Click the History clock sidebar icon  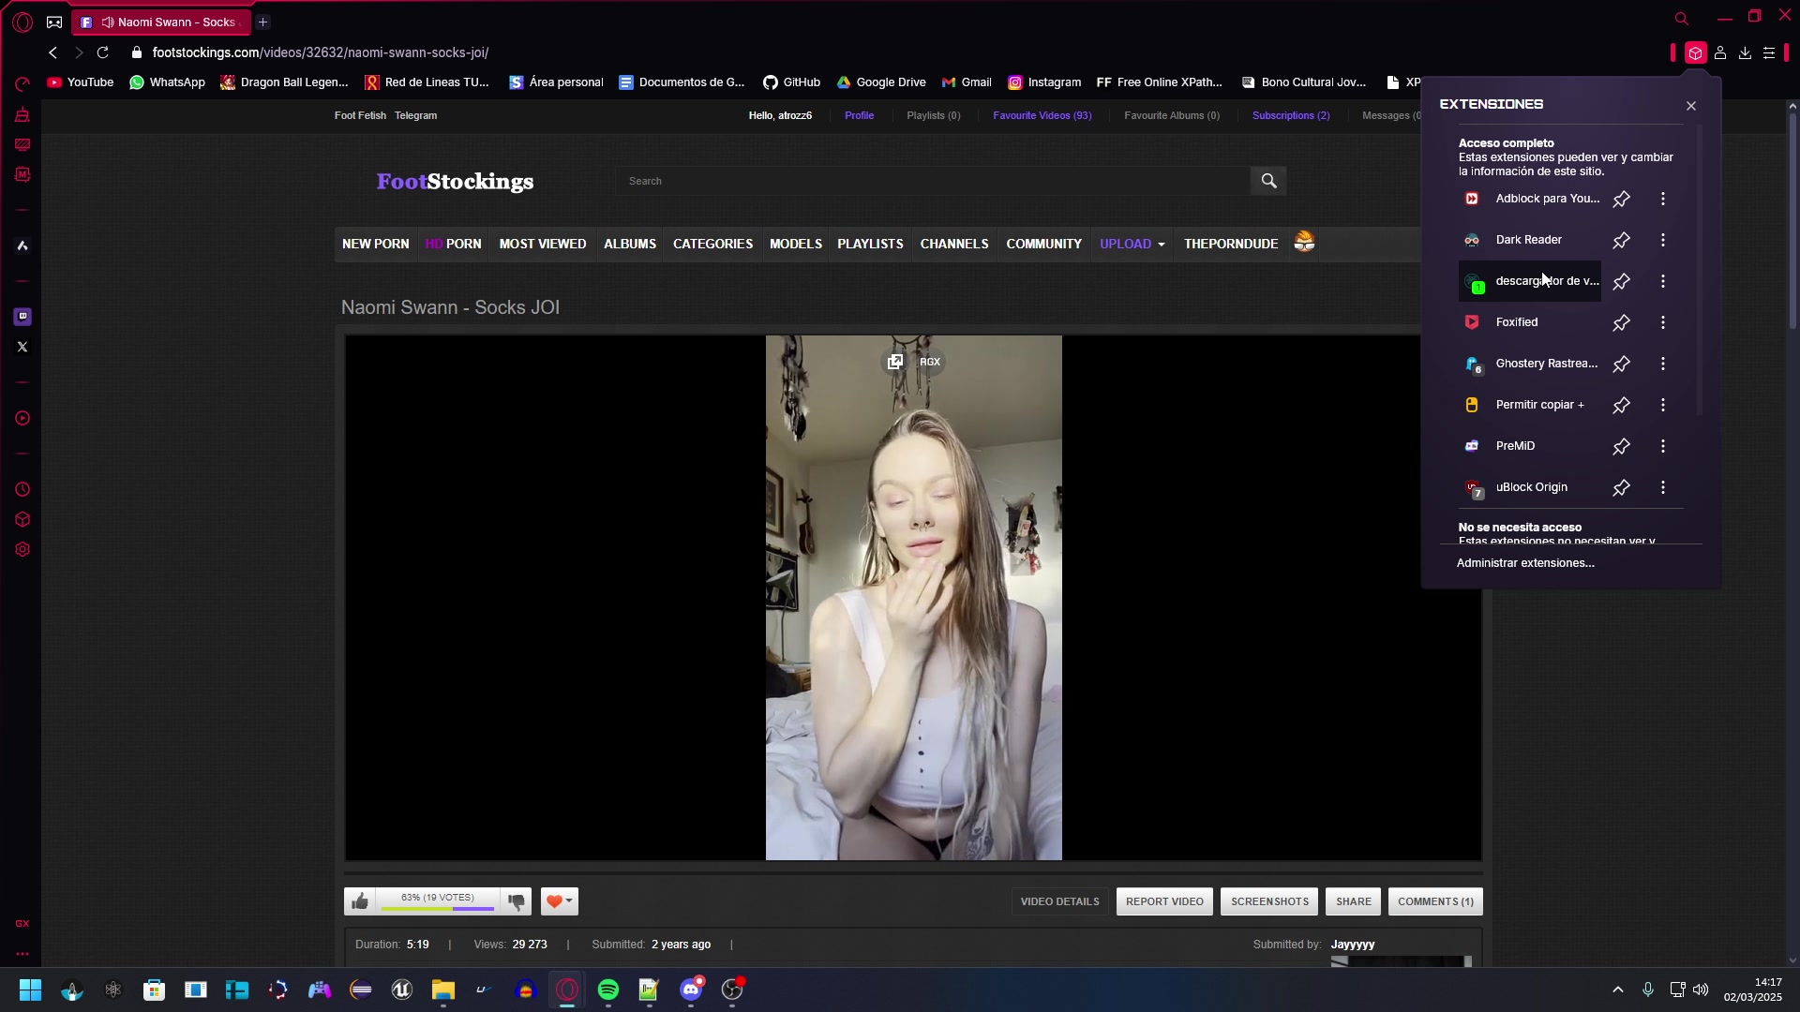point(22,490)
